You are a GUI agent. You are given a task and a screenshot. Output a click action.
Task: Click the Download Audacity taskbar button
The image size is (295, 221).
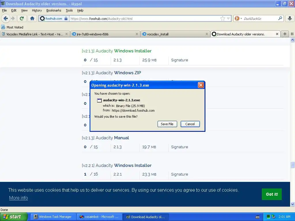click(145, 217)
